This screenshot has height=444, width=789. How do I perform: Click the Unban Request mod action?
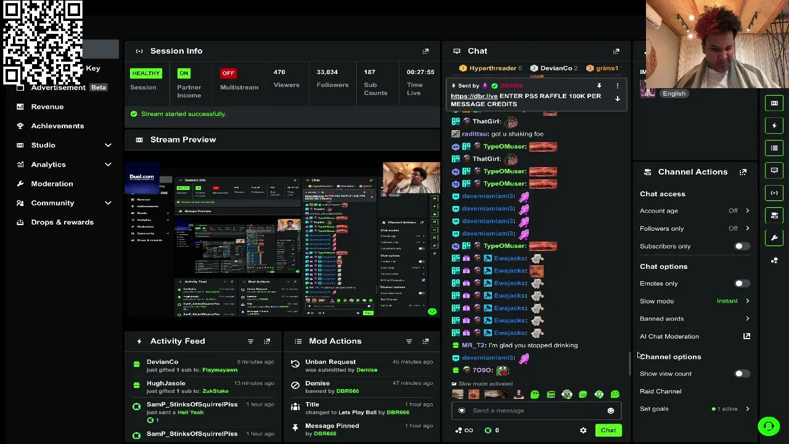click(x=330, y=362)
